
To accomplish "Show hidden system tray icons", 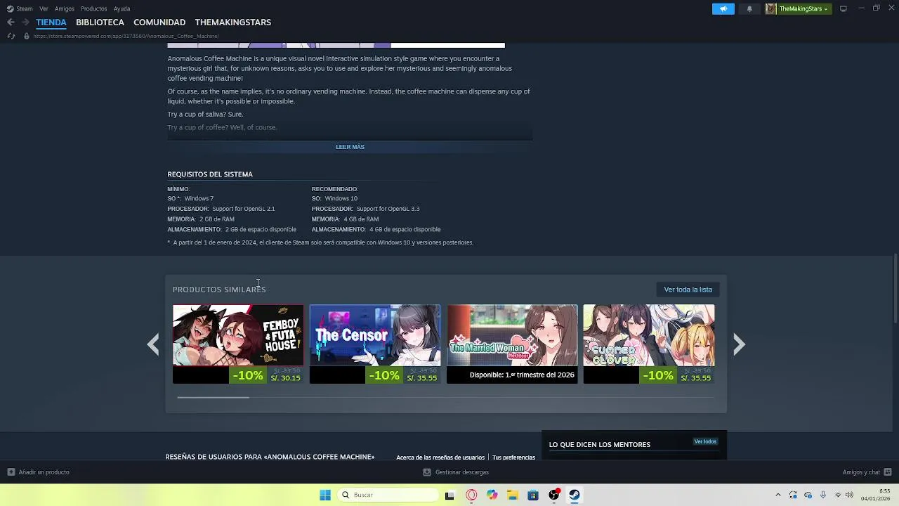I will click(x=777, y=495).
